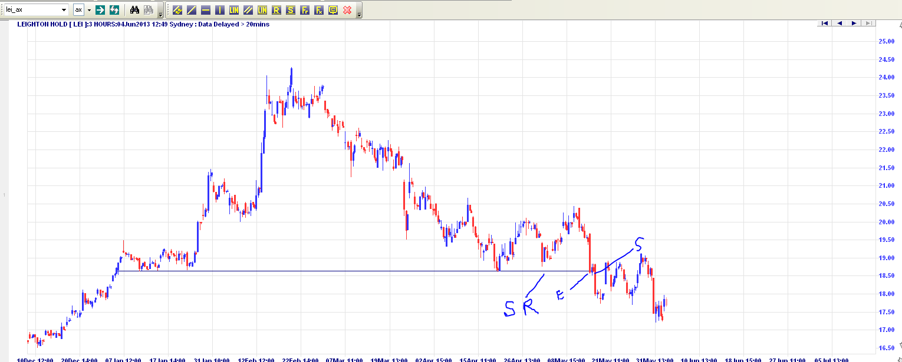The image size is (902, 362).
Task: Click the 24.00 price axis label
Action: (887, 77)
